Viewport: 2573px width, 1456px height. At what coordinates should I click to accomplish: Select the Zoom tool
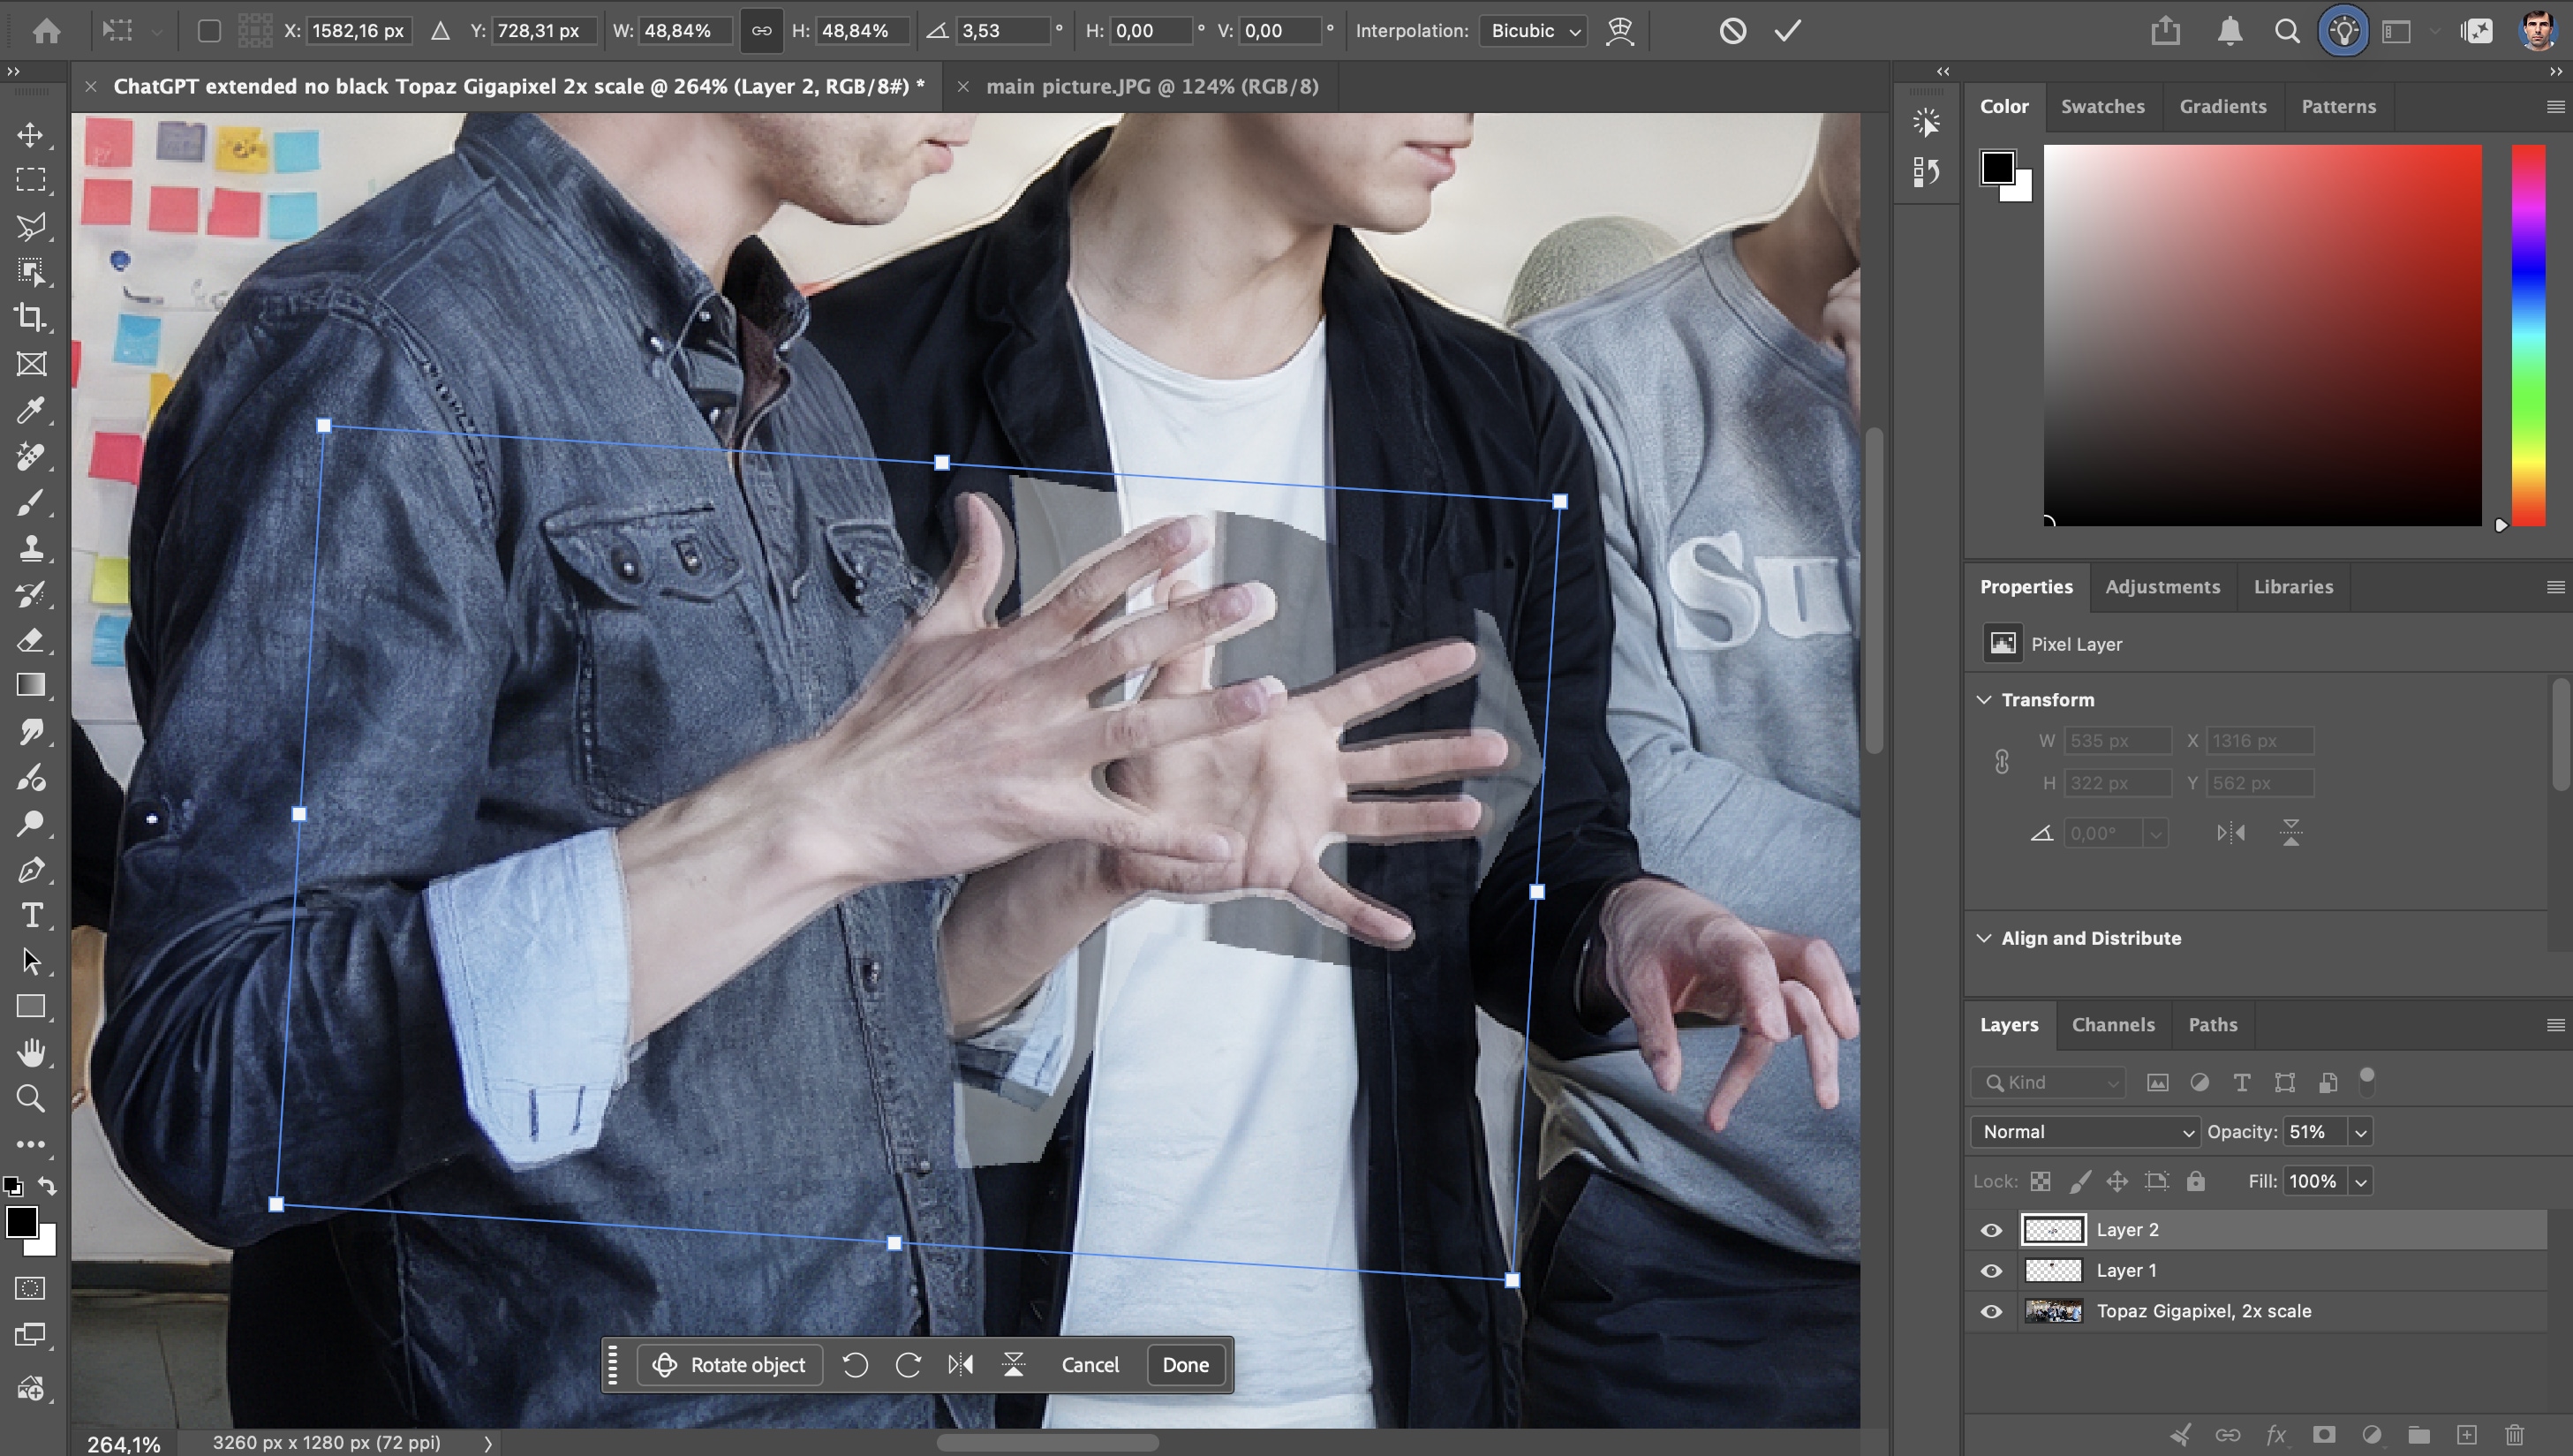pyautogui.click(x=31, y=1098)
